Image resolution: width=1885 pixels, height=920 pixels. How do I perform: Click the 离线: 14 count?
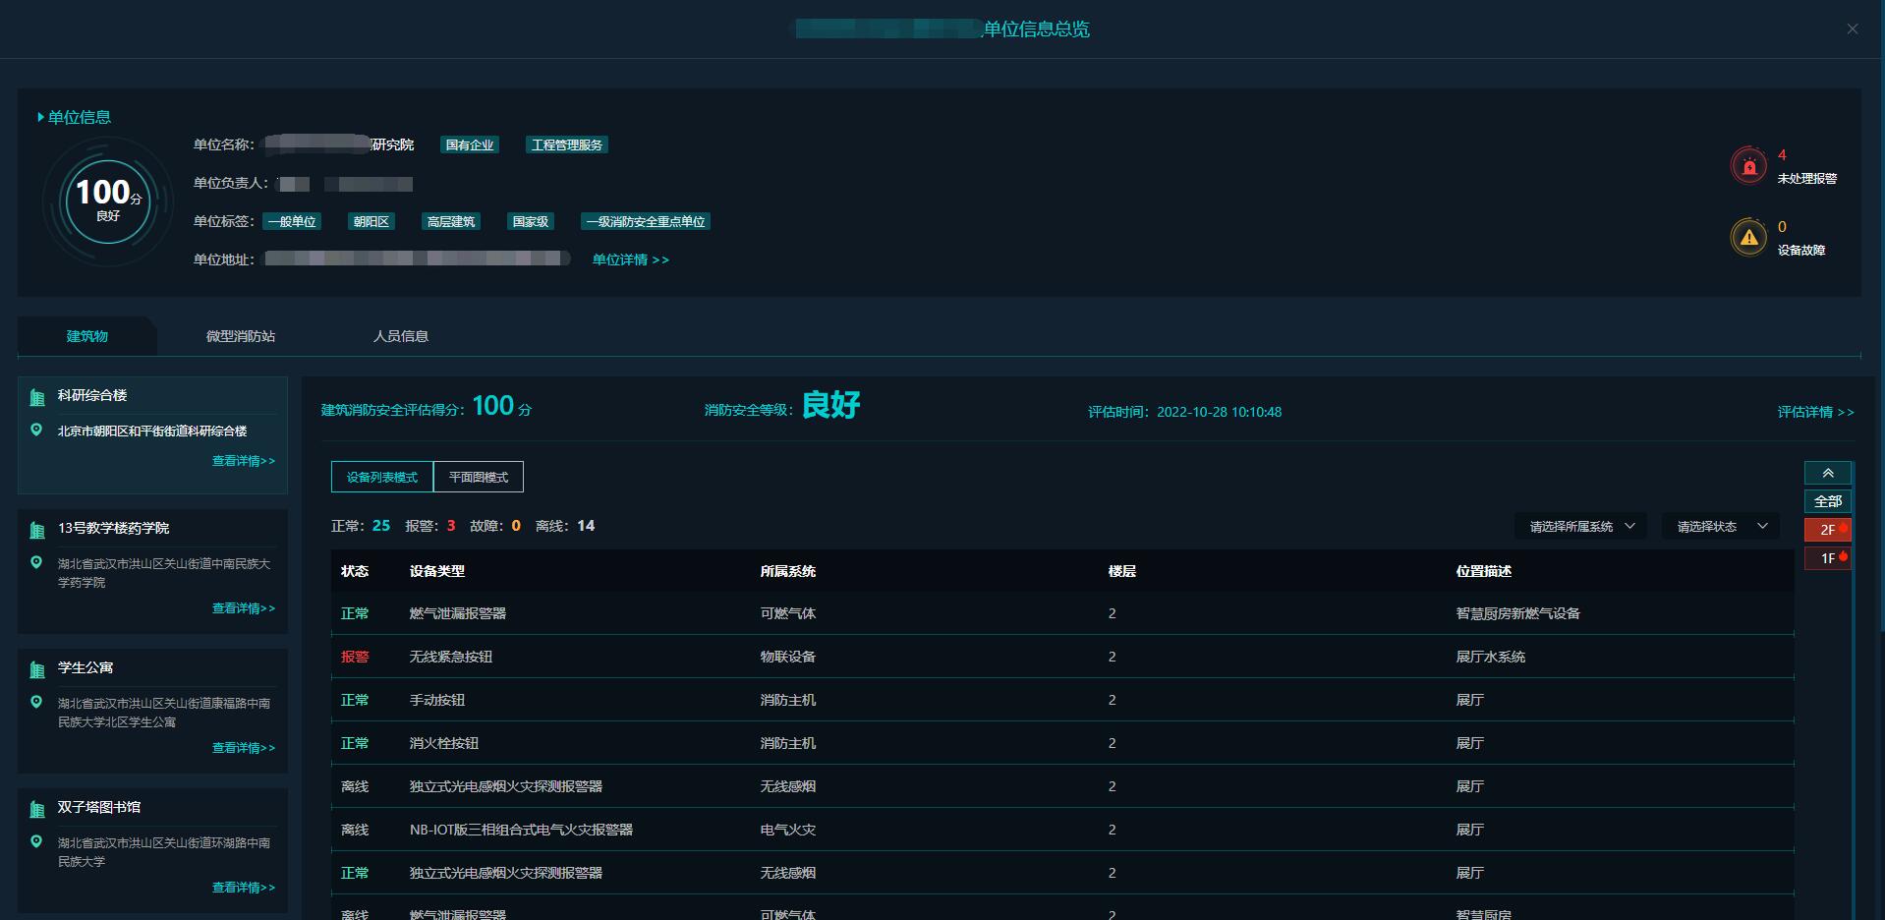pos(565,526)
